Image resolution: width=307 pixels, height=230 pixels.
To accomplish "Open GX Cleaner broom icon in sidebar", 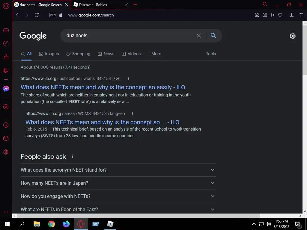I will point(6,57).
